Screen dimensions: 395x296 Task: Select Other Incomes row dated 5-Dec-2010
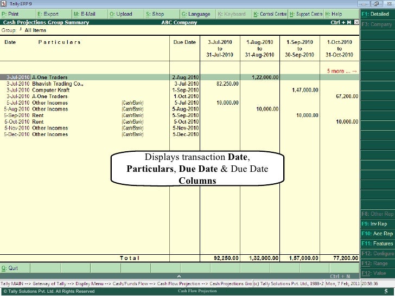(x=180, y=134)
